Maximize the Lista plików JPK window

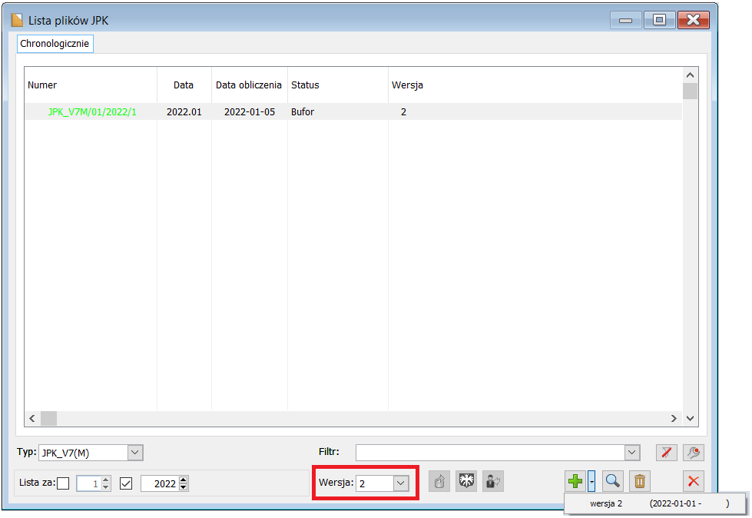click(x=659, y=20)
